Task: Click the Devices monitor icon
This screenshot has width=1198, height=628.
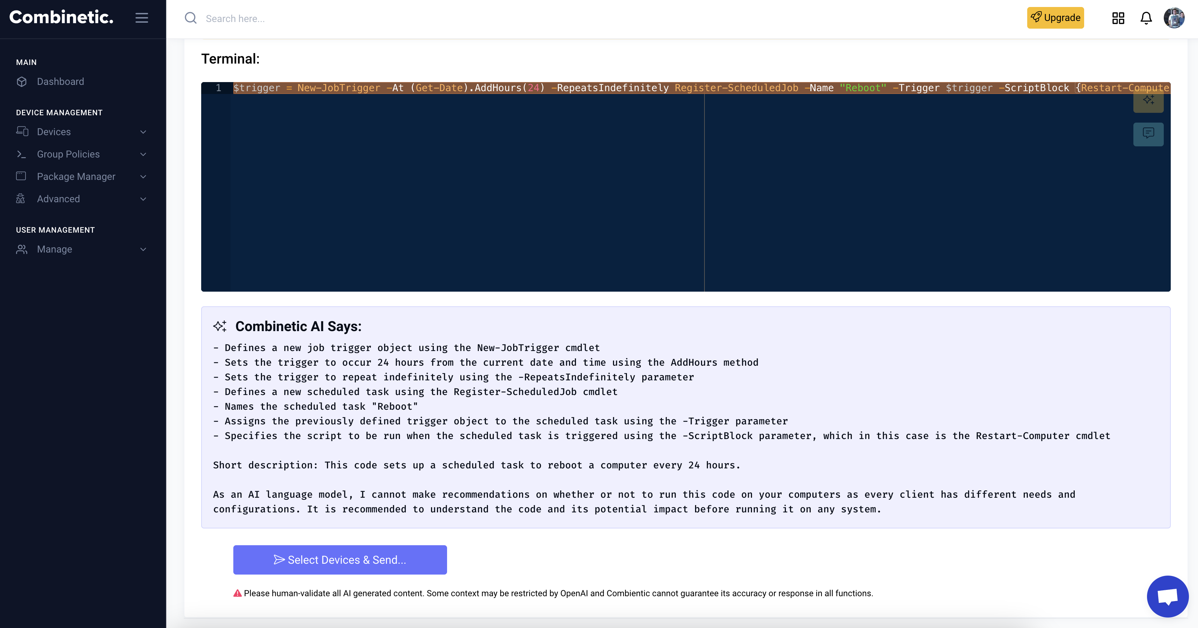Action: (x=22, y=131)
